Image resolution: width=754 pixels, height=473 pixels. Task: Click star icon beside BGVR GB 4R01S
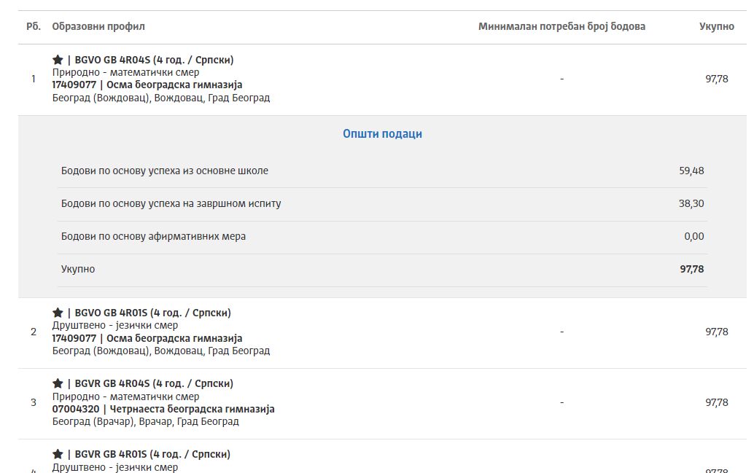(x=58, y=454)
